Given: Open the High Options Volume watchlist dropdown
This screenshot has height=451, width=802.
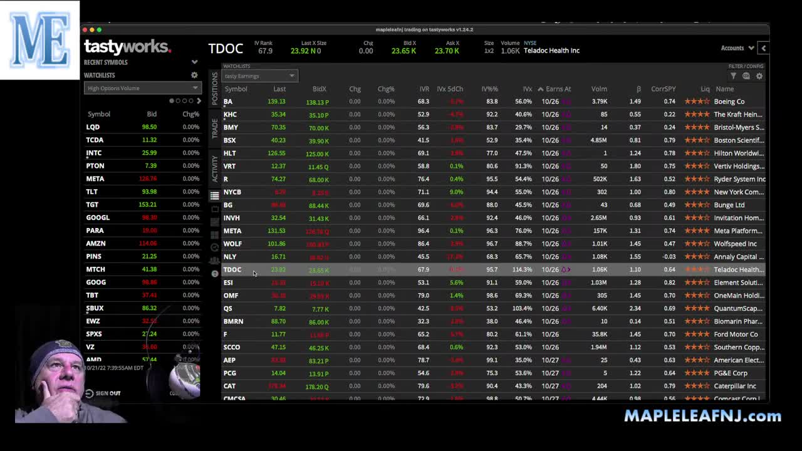Looking at the screenshot, I should click(142, 88).
